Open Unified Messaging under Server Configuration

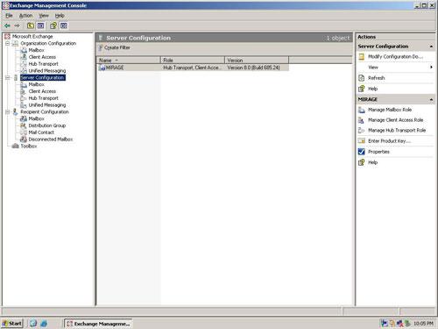47,105
